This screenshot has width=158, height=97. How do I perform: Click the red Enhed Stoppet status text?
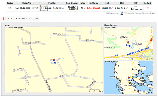click(x=94, y=8)
